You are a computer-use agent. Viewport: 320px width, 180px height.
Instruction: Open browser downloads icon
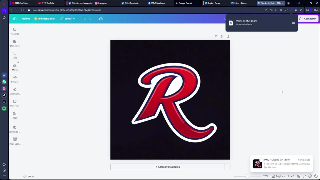[x=291, y=10]
